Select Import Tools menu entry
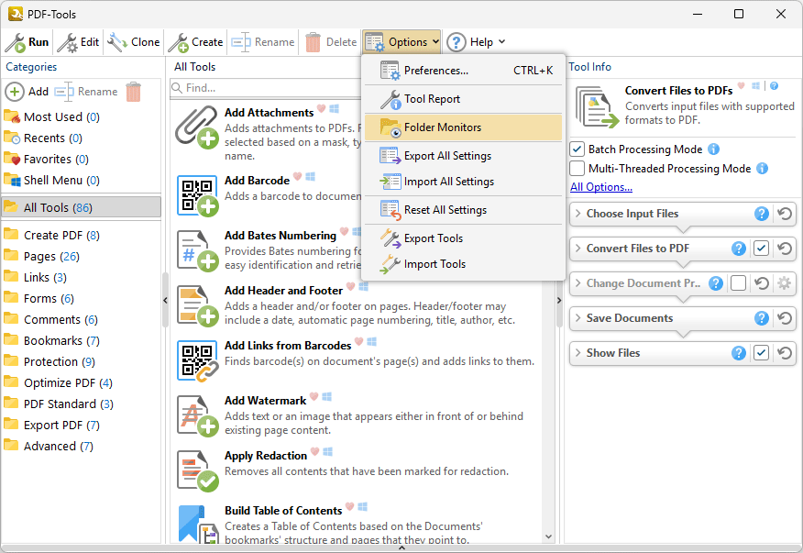 tap(464, 264)
